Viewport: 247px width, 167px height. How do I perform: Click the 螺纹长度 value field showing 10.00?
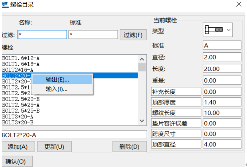(222, 112)
